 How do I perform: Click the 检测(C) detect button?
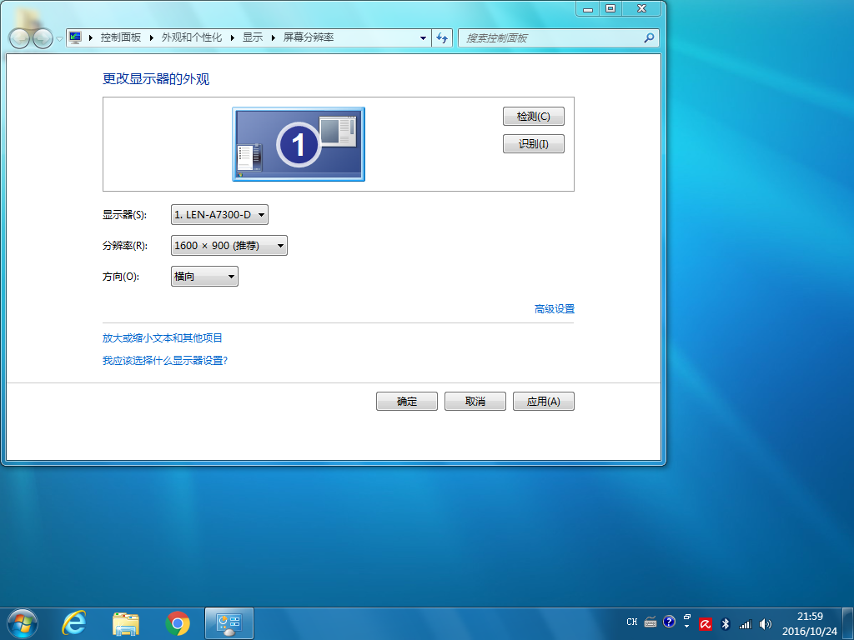click(x=533, y=117)
